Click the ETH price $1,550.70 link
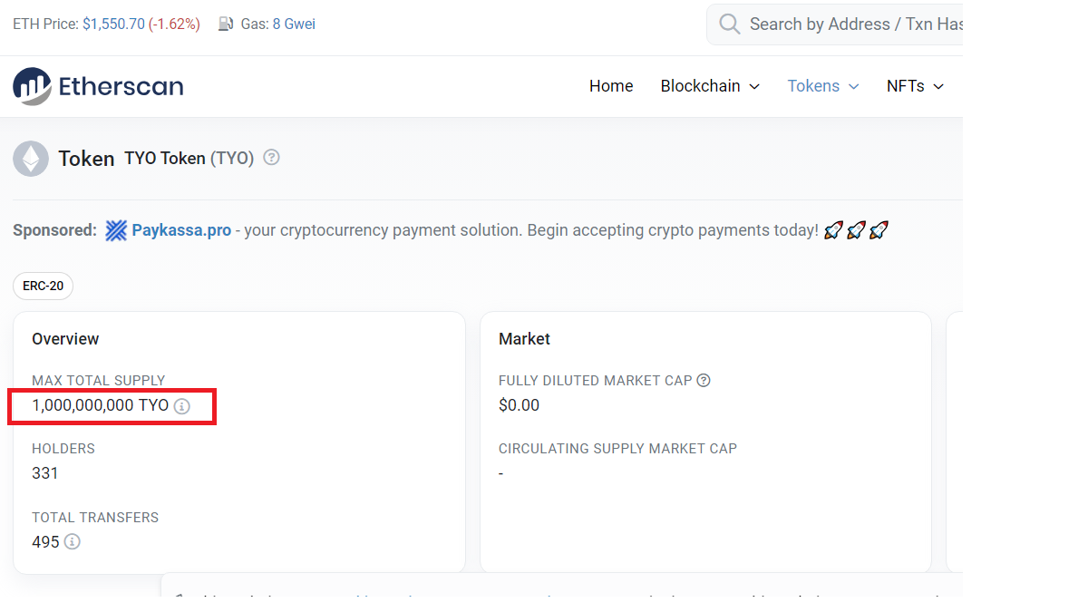This screenshot has height=612, width=1088. (x=113, y=24)
